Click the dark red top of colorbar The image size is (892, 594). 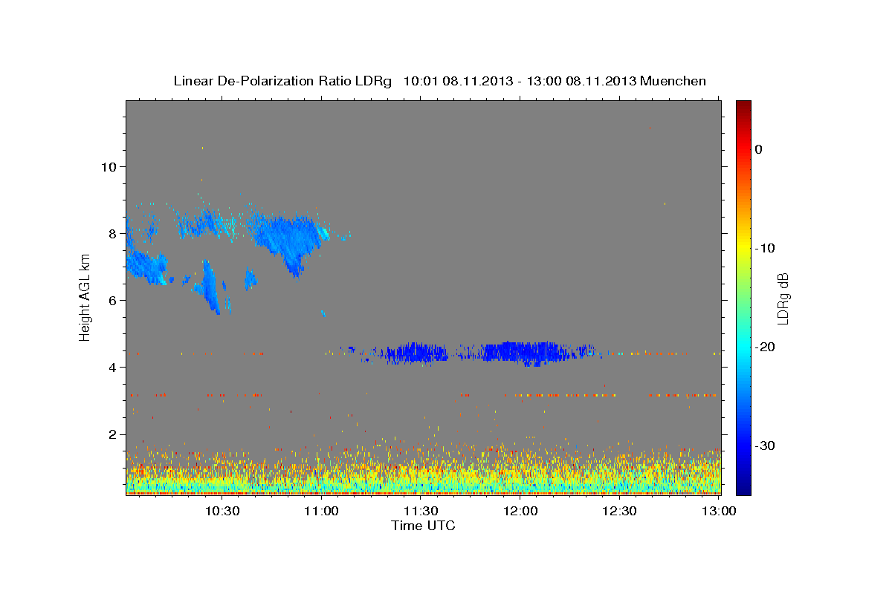(x=743, y=105)
